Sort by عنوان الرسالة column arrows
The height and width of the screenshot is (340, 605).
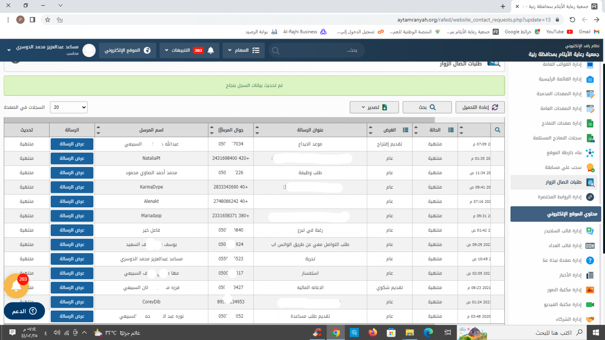[257, 130]
